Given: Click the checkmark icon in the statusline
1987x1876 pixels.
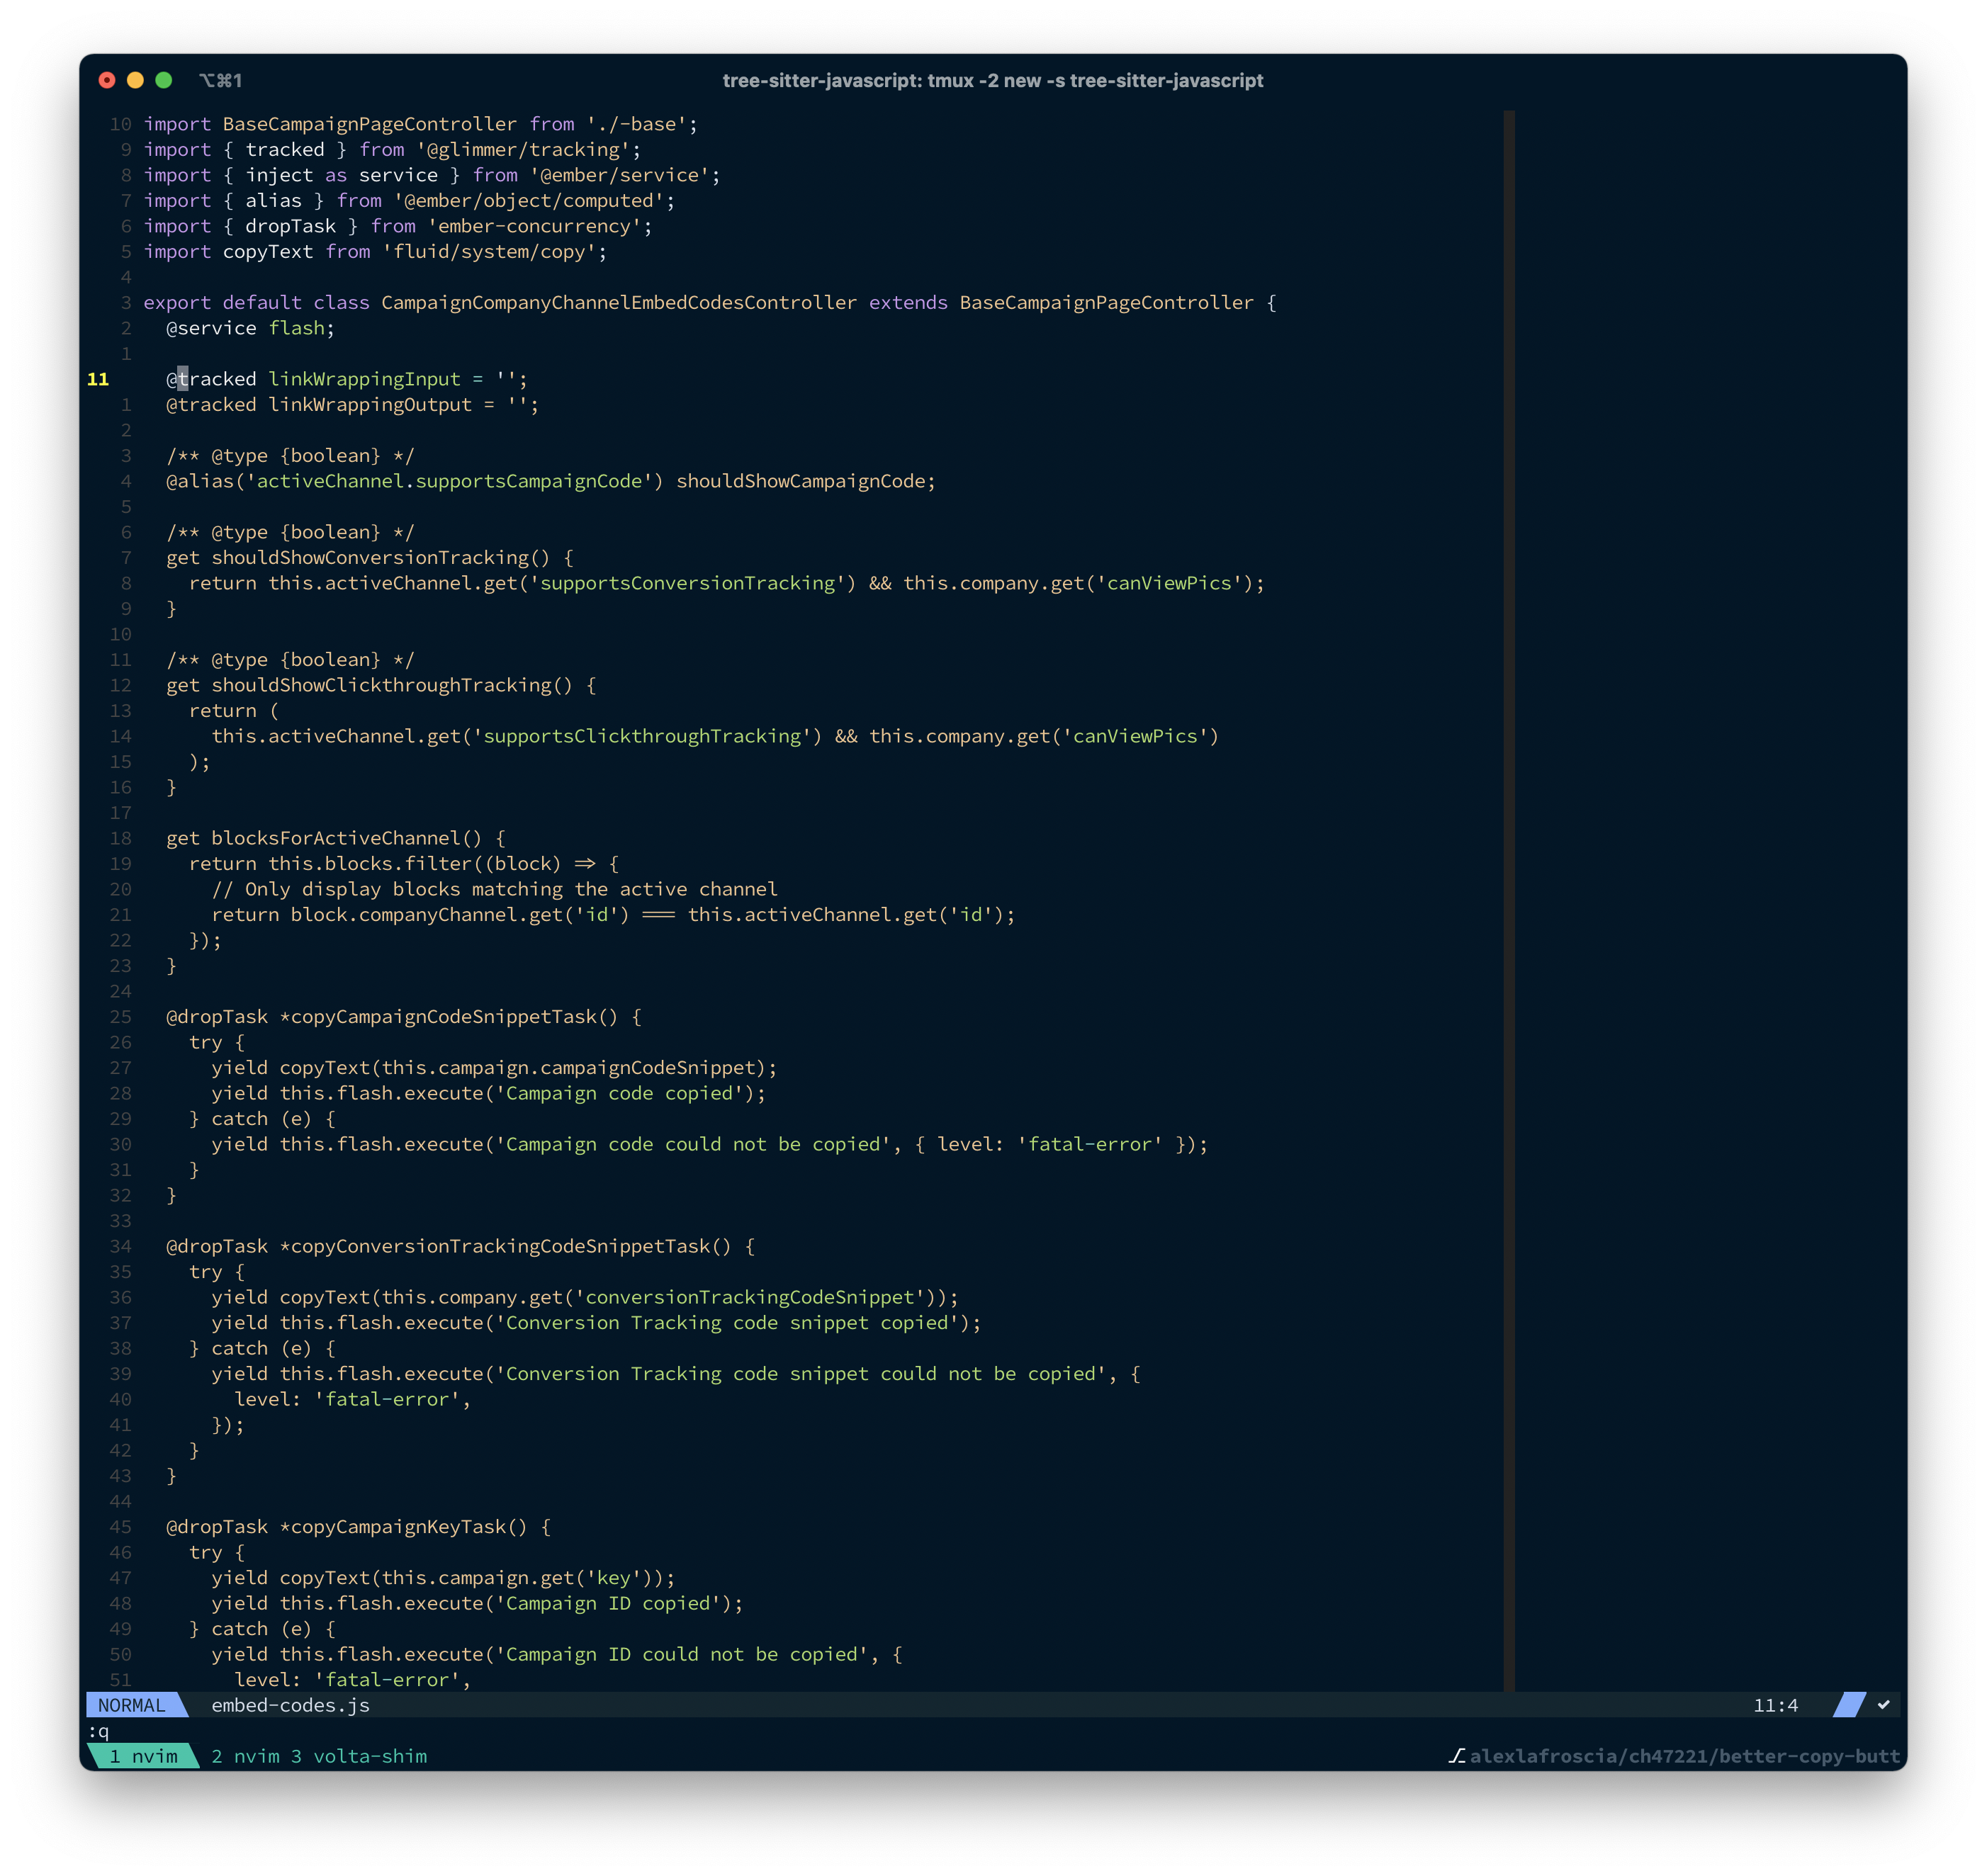Looking at the screenshot, I should point(1883,1705).
